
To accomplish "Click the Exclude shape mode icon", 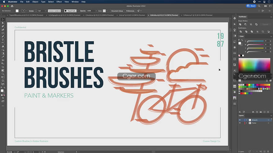I will point(256,24).
